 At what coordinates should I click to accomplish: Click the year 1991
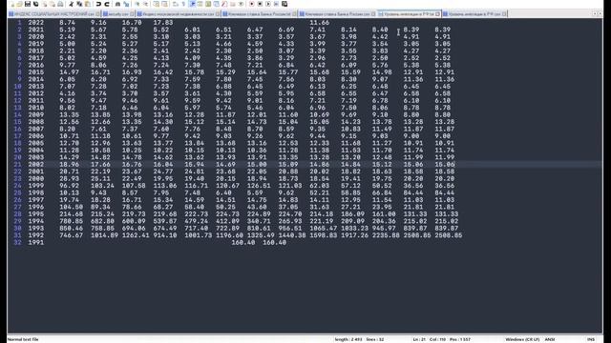coord(36,243)
